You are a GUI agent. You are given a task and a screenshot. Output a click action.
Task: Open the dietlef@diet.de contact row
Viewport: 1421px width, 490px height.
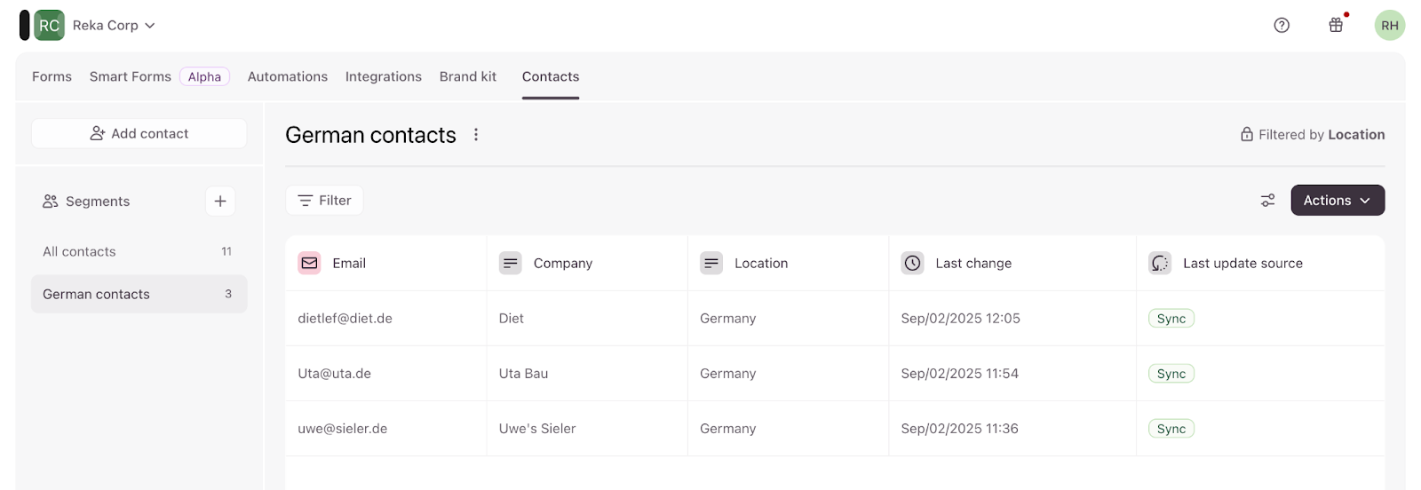pos(345,319)
